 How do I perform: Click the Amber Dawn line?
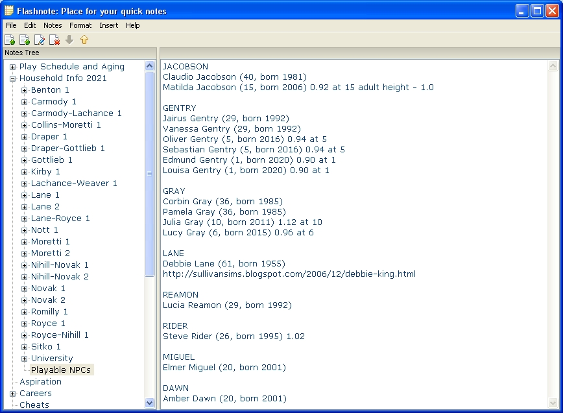[x=224, y=399]
